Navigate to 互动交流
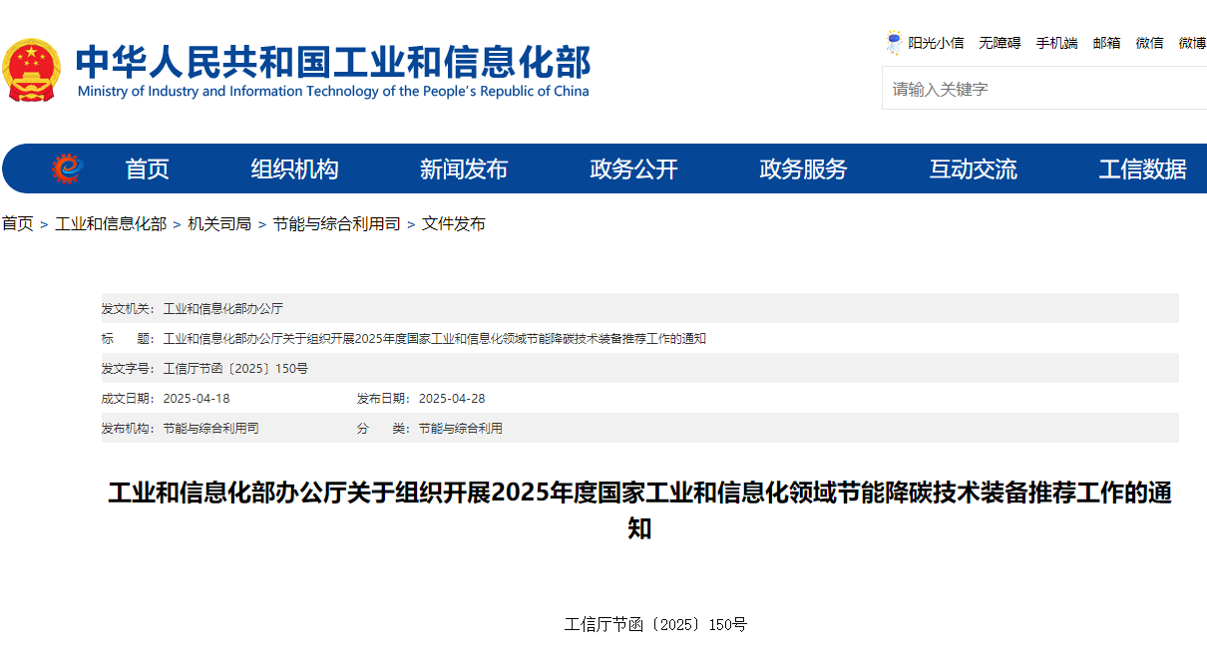The image size is (1207, 662). [974, 169]
